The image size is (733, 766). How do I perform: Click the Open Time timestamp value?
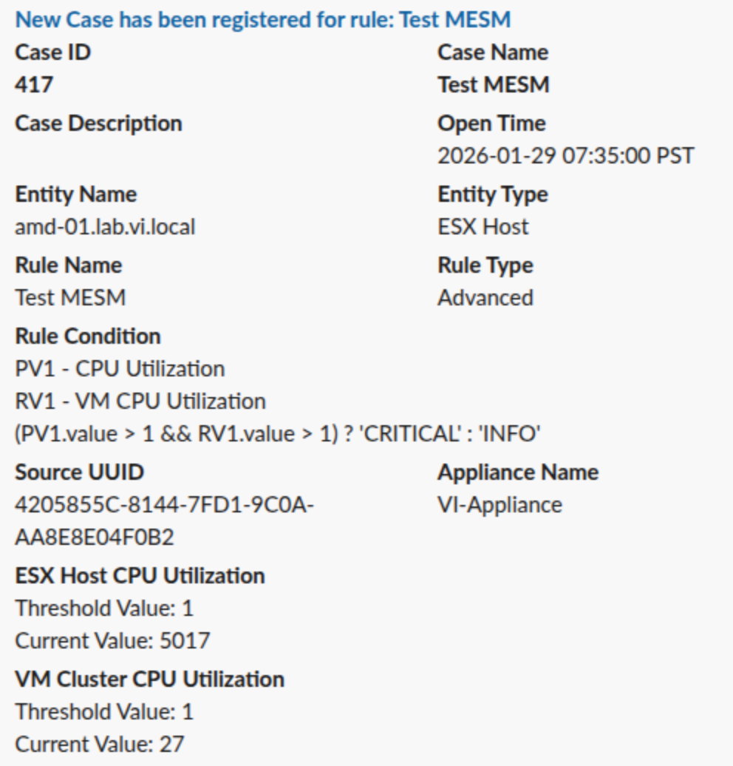[565, 156]
